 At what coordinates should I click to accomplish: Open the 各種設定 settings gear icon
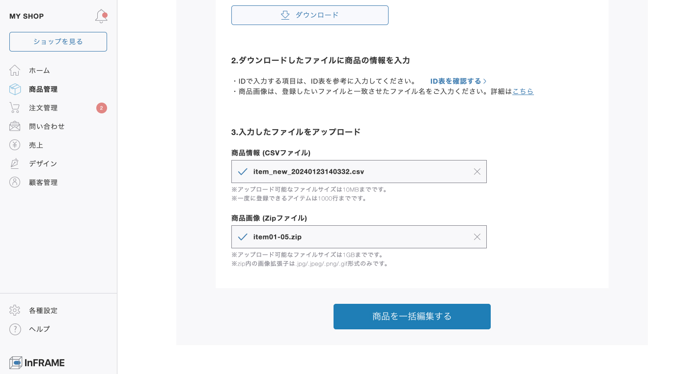(15, 310)
